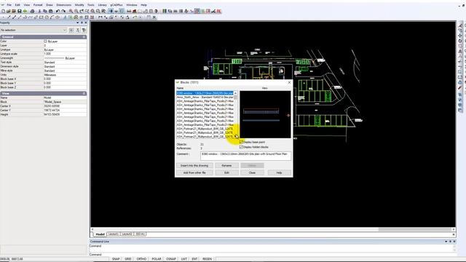This screenshot has width=466, height=262.
Task: Select the Arc draw tool
Action: click(52, 17)
